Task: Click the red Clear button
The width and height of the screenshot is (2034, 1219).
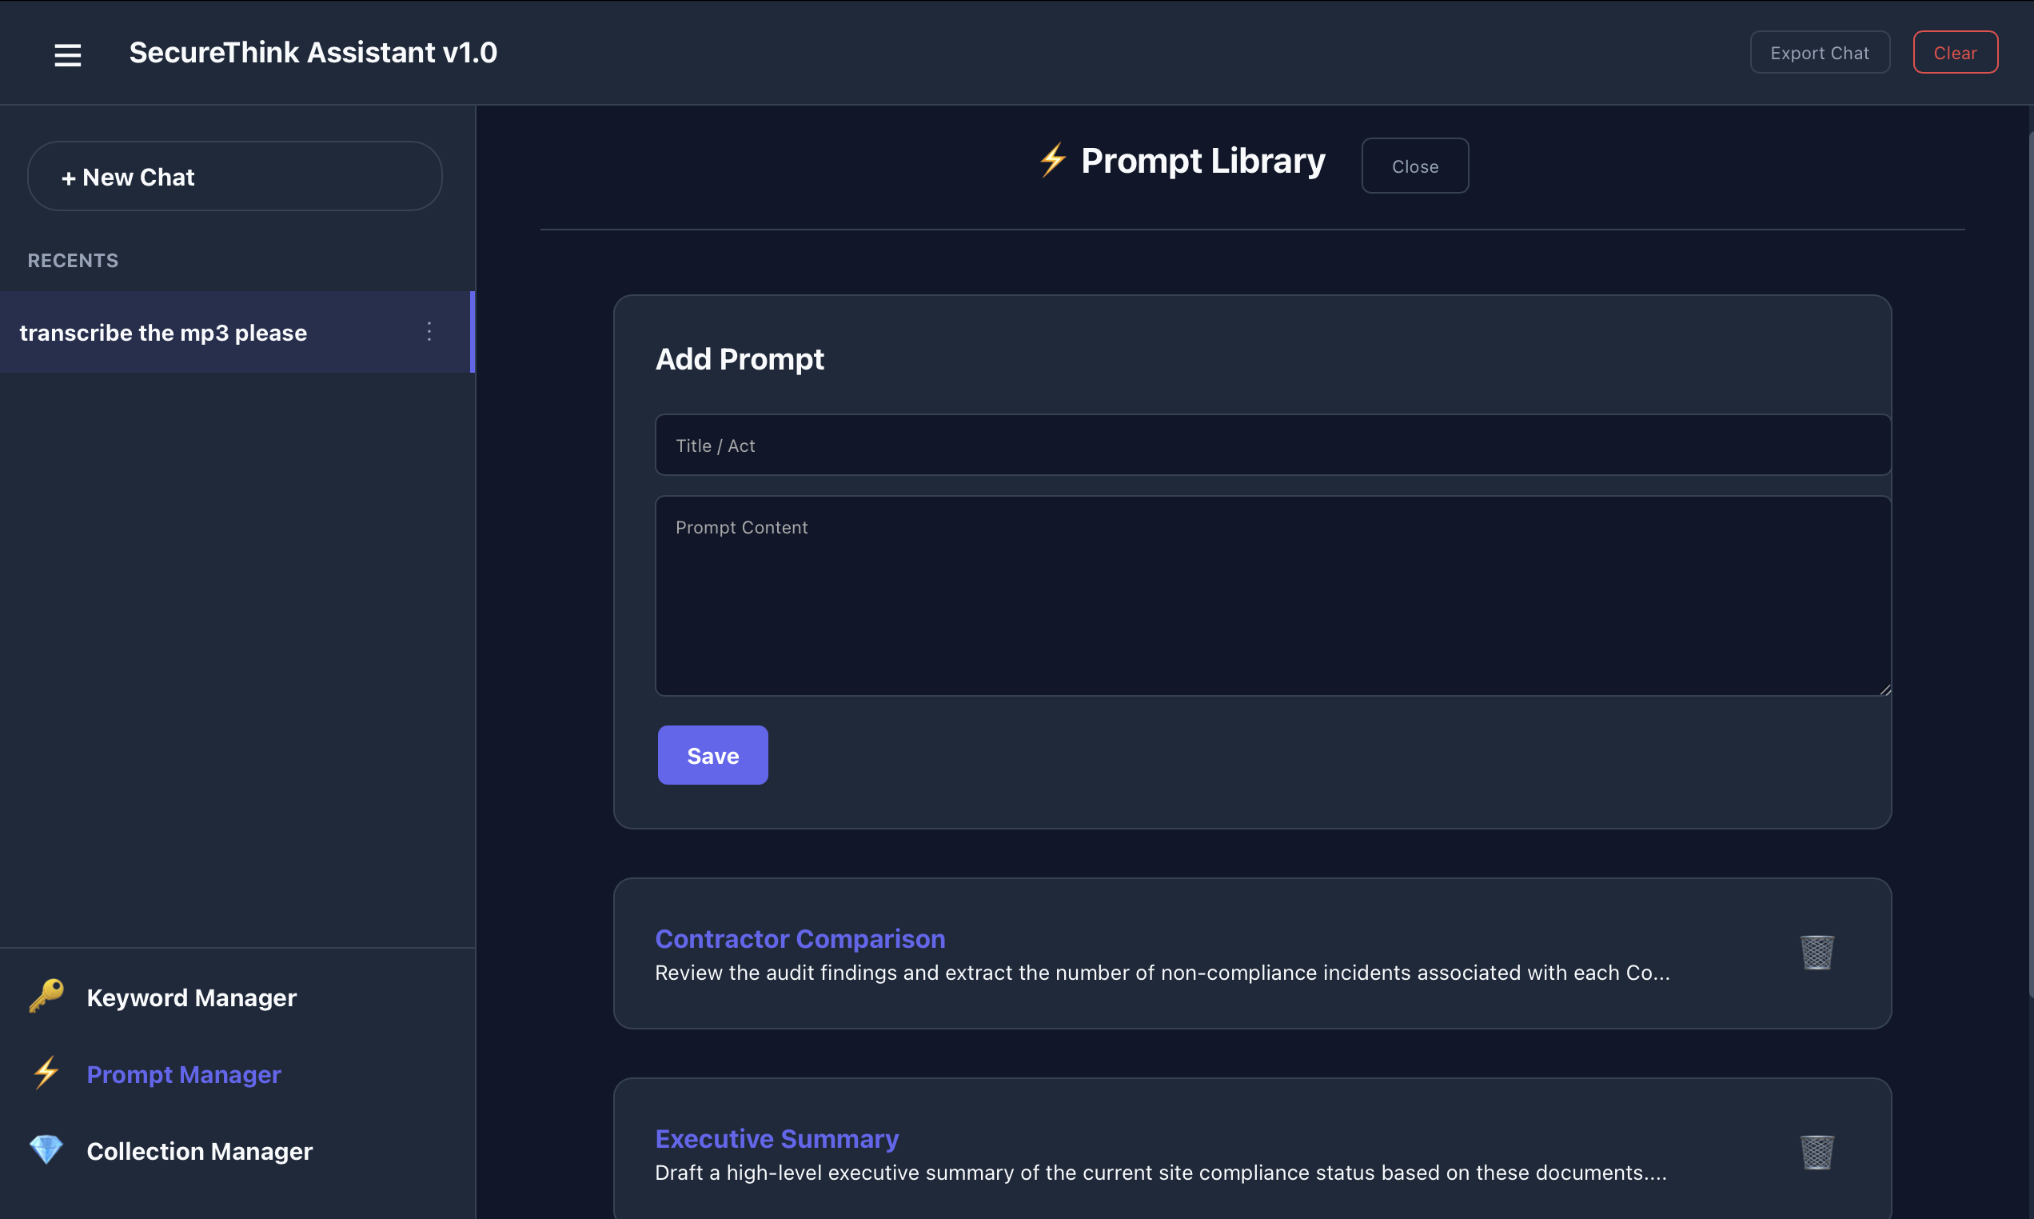Action: [1954, 53]
